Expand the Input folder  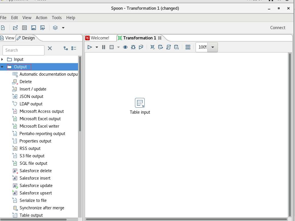coord(2,59)
